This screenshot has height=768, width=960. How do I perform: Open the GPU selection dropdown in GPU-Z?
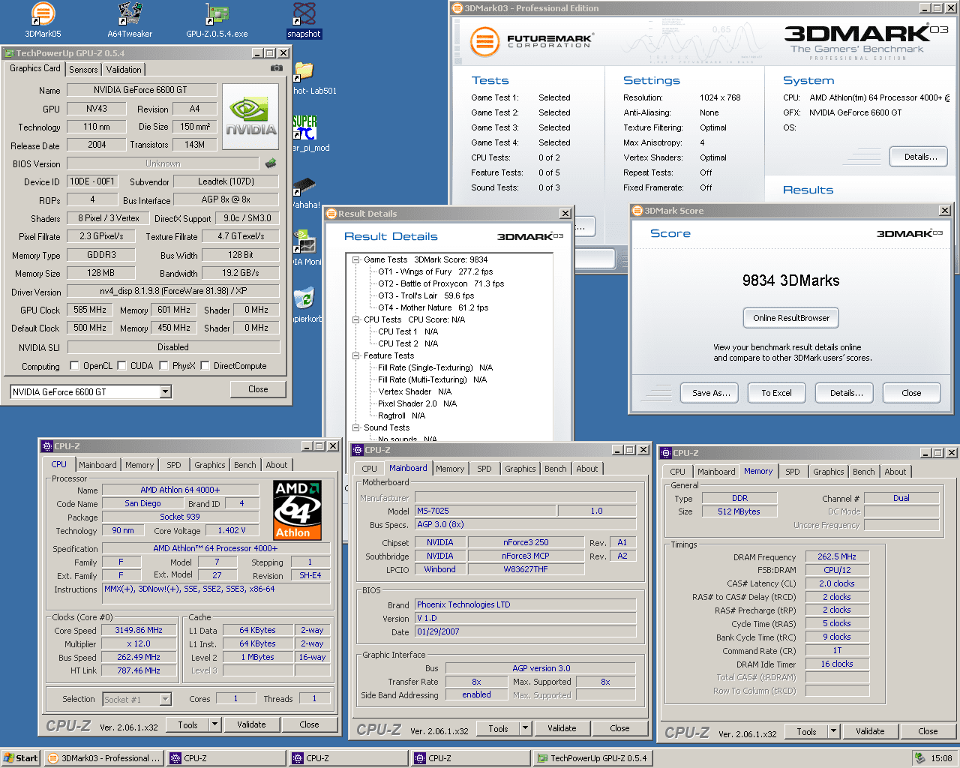166,391
